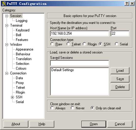Load the selected stored session

coord(120,71)
